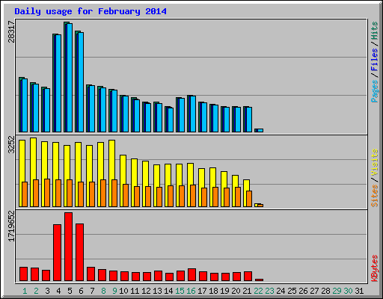Click the orange sites bar for day 21
This screenshot has width=383, height=299.
coord(249,199)
